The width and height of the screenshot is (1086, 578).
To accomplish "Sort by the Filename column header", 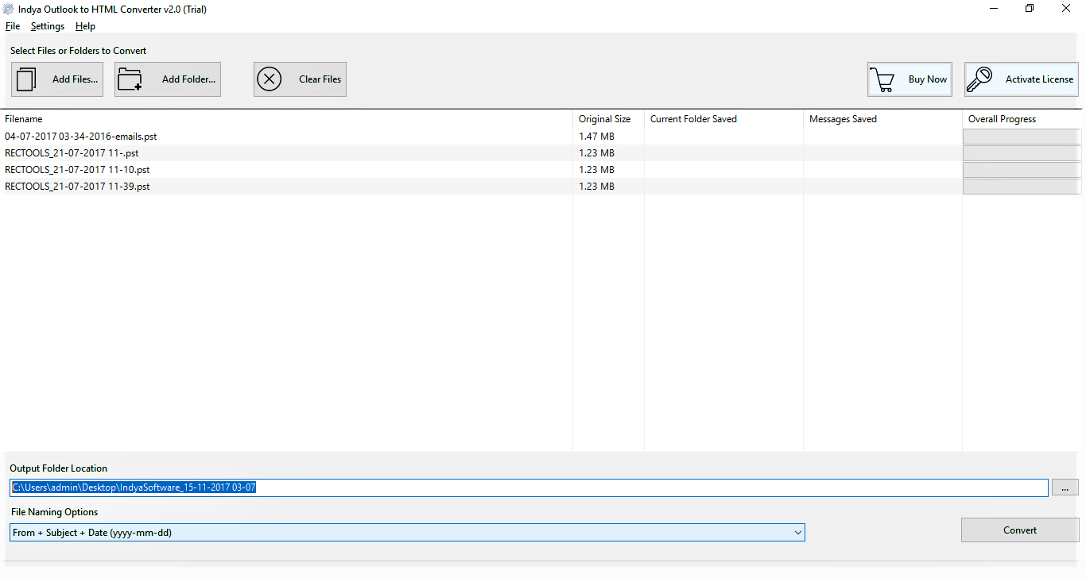I will [x=286, y=119].
